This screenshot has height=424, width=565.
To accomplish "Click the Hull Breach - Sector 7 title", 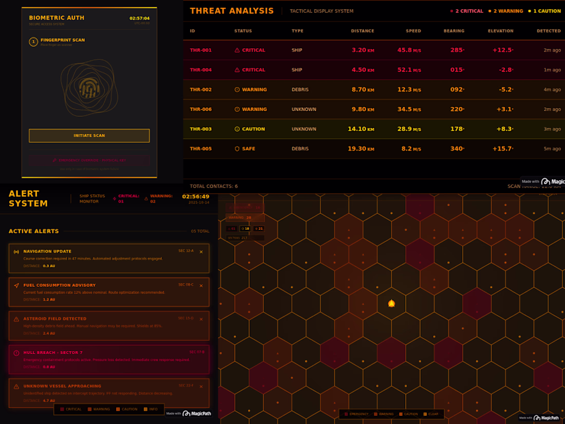I will click(53, 353).
